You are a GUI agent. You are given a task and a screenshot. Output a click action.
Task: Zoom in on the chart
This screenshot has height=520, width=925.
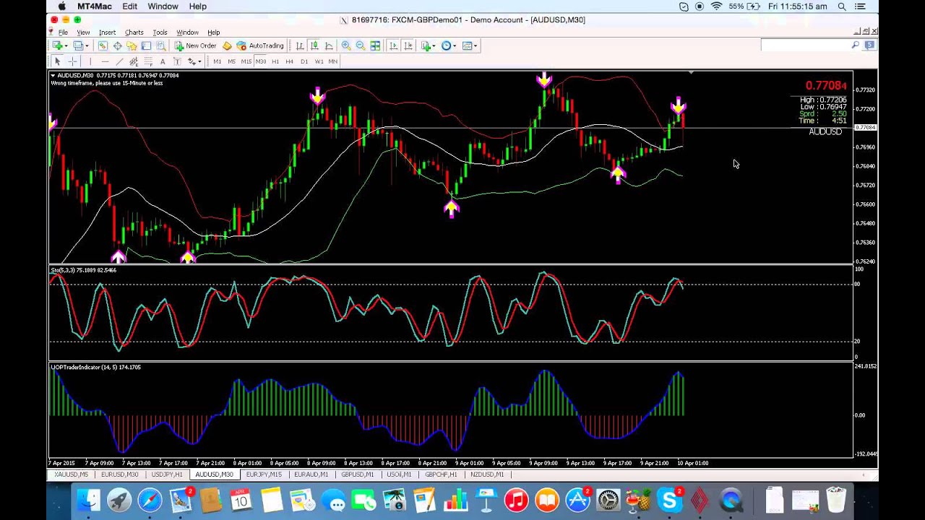346,45
